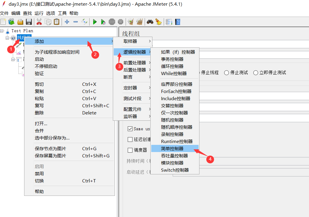Click 为子线程添加响应时间 entry
Screen dimensions: 309x217
tap(69, 52)
